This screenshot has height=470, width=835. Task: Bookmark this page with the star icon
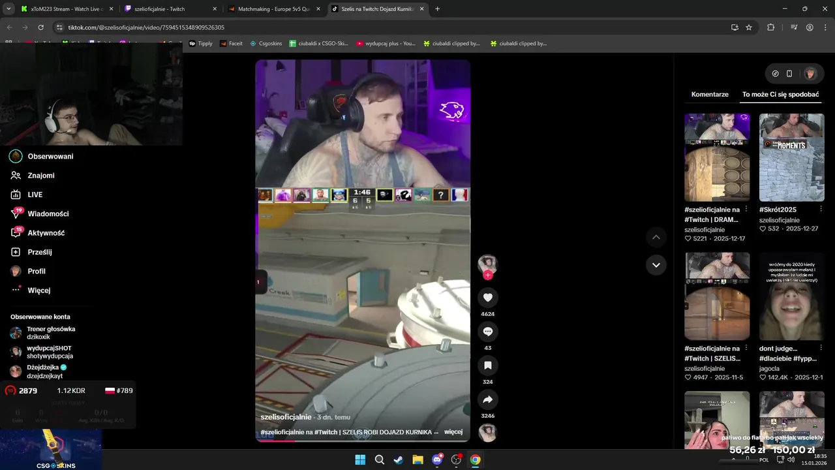pyautogui.click(x=749, y=27)
